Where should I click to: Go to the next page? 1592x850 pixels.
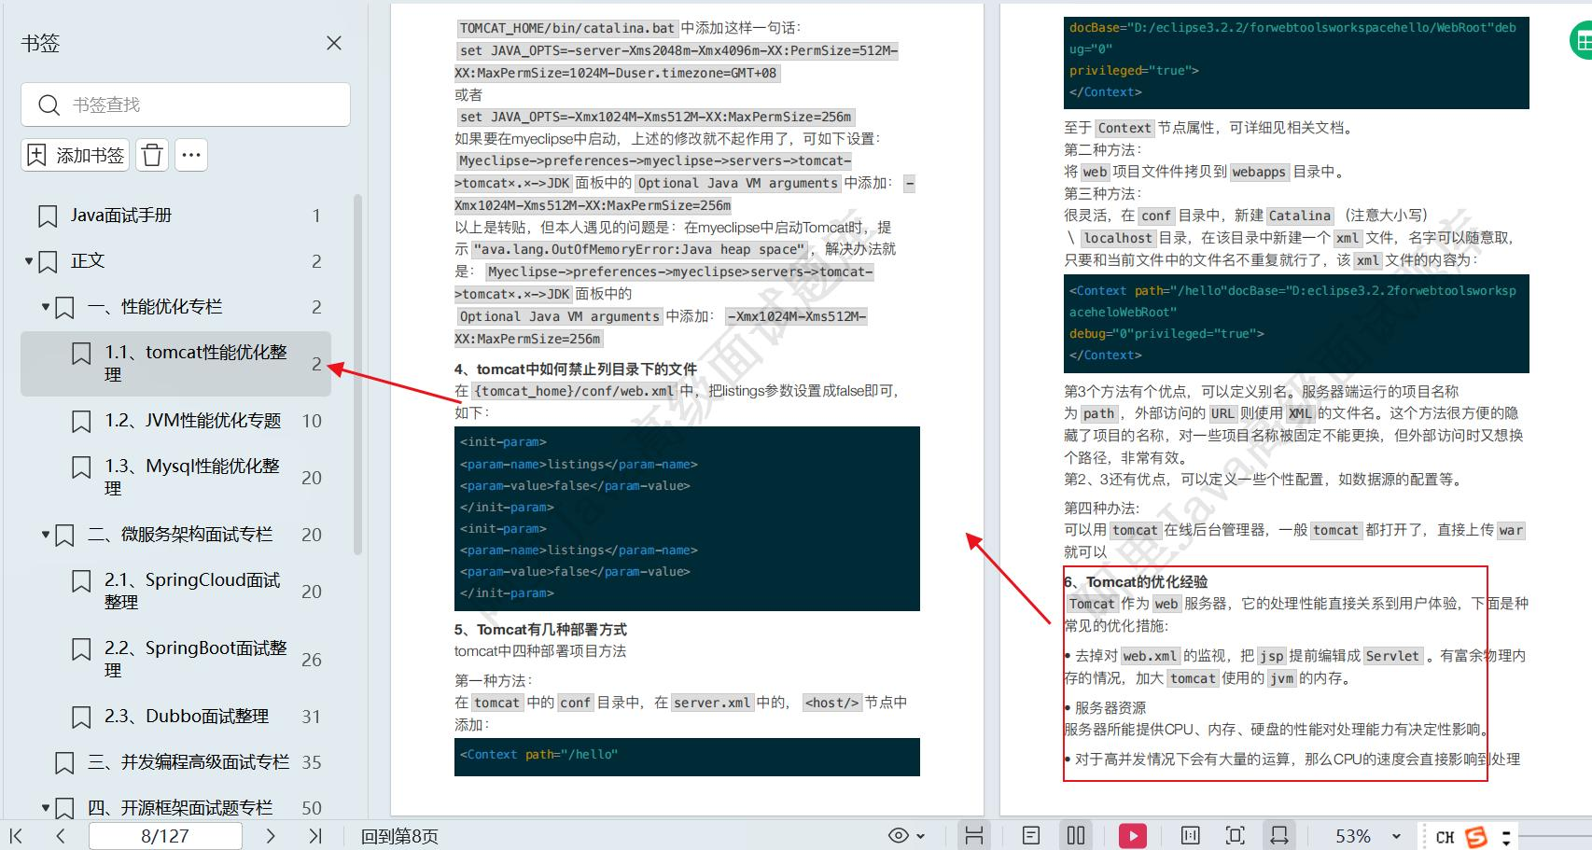click(271, 836)
